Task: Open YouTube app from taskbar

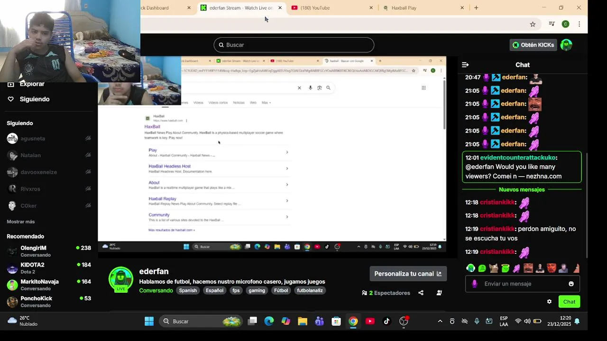Action: pos(370,321)
